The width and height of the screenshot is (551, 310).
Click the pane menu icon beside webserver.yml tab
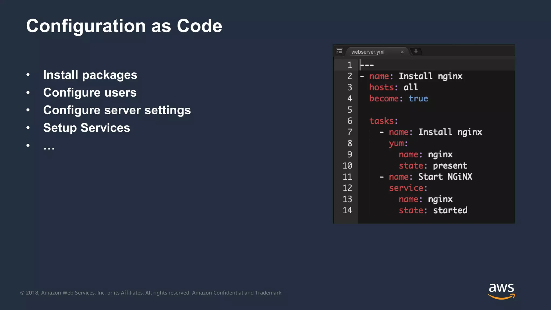[x=340, y=51]
